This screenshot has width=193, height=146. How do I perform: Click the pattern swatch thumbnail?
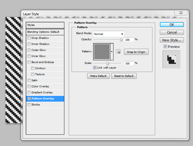tap(102, 52)
